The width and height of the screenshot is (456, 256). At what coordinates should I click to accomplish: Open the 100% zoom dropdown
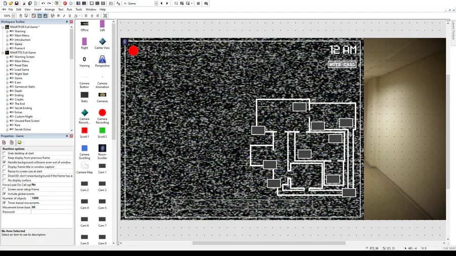tap(13, 16)
